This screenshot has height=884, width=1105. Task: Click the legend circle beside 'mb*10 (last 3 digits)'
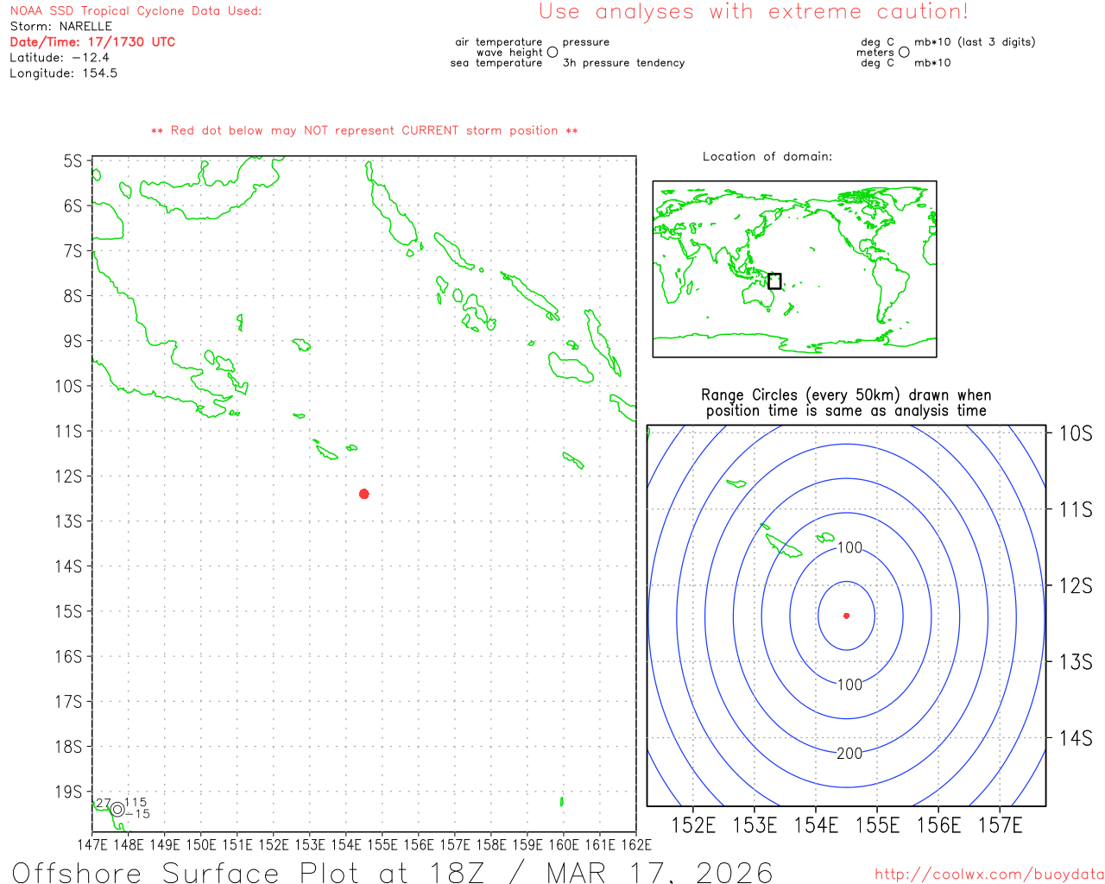click(904, 53)
